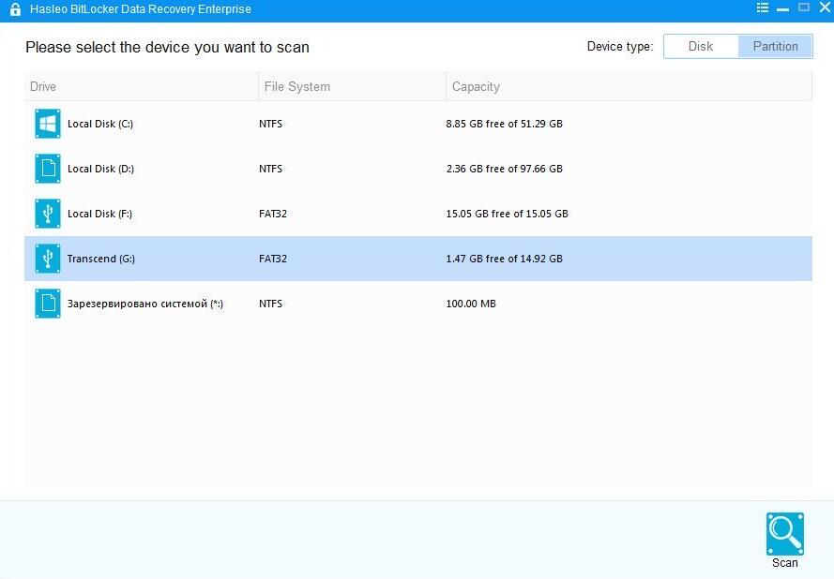Maximize the Hasleo window
Image resolution: width=834 pixels, height=579 pixels.
804,7
